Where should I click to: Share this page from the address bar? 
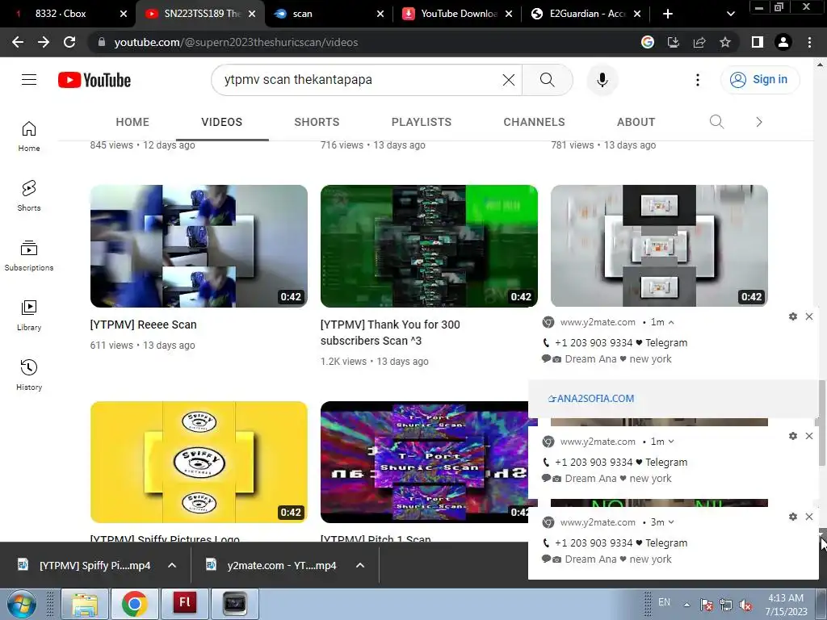point(699,42)
